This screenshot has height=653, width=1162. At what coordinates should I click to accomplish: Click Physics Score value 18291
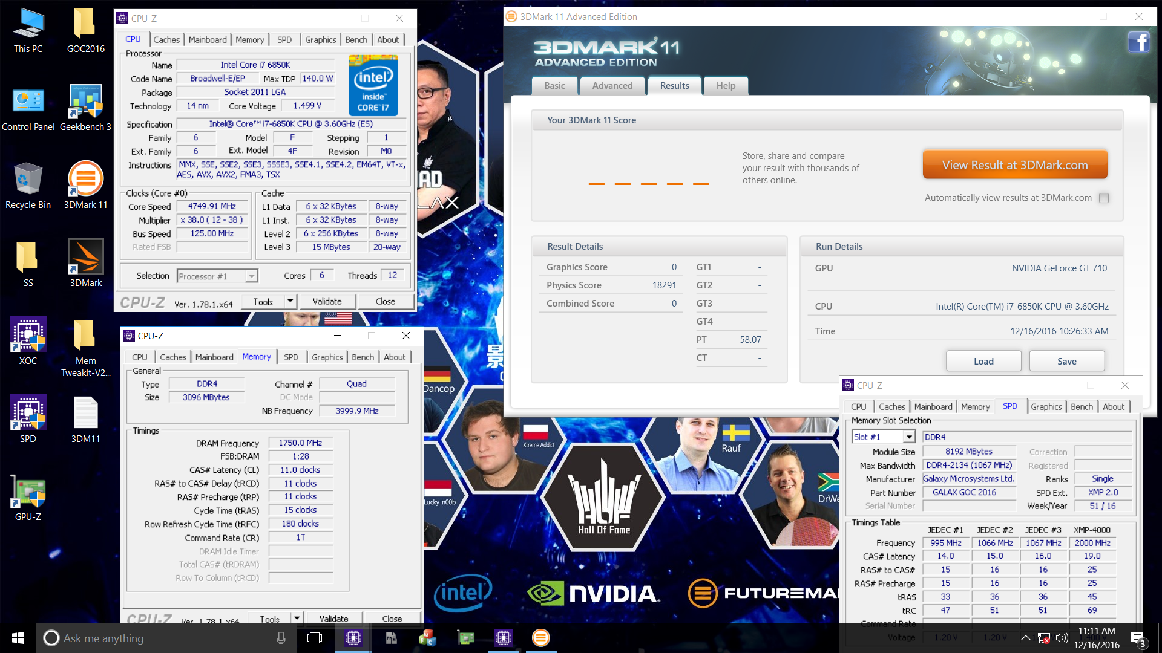point(664,285)
